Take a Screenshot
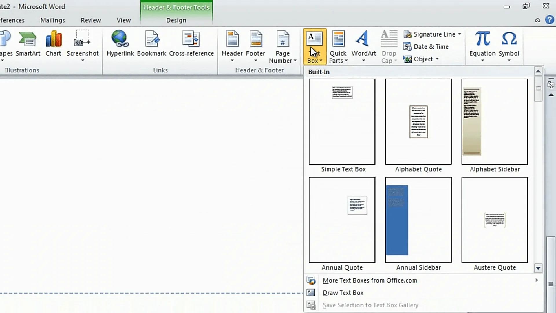The width and height of the screenshot is (556, 313). pos(83,46)
